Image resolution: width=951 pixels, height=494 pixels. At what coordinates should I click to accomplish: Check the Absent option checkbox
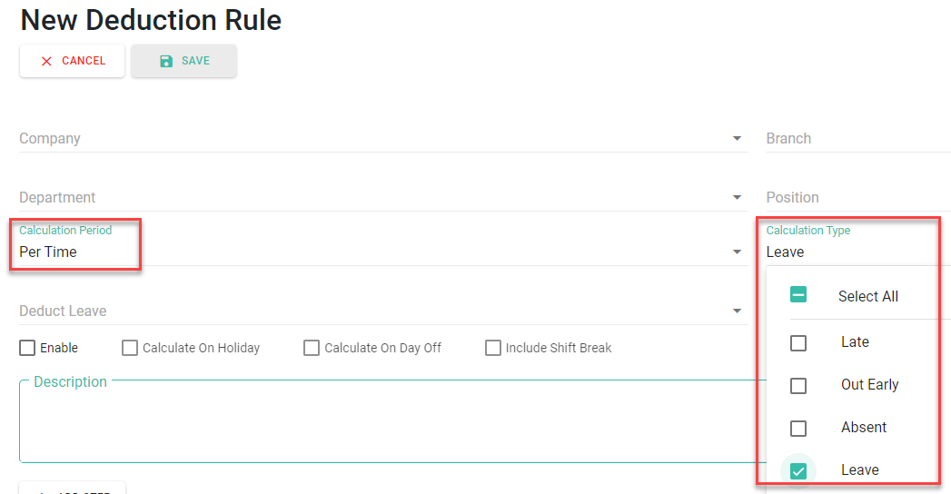798,428
